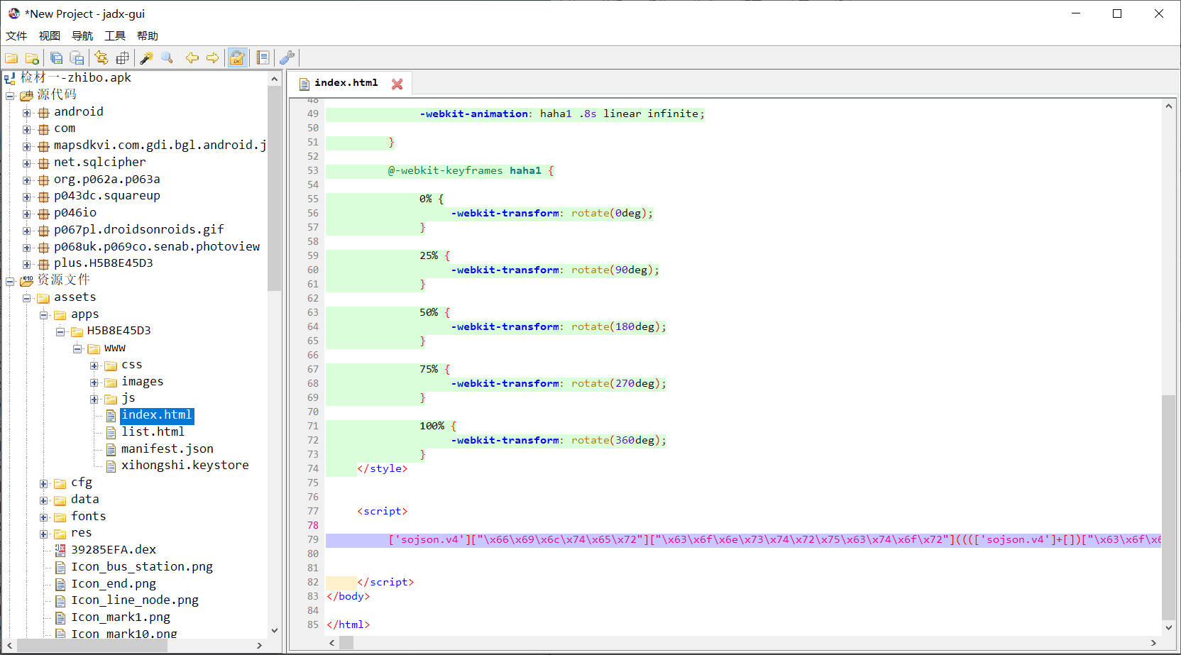Select Icon_mark1.png in the tree

click(121, 617)
